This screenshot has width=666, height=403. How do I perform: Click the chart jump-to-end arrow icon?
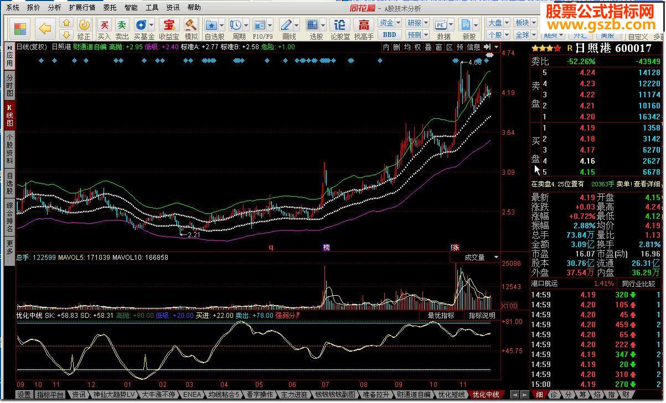point(487,47)
